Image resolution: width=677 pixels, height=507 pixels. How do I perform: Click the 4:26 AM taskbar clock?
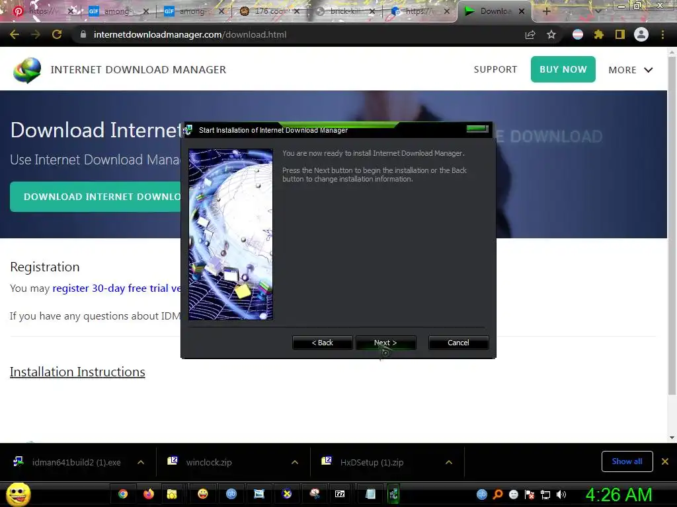tap(619, 494)
